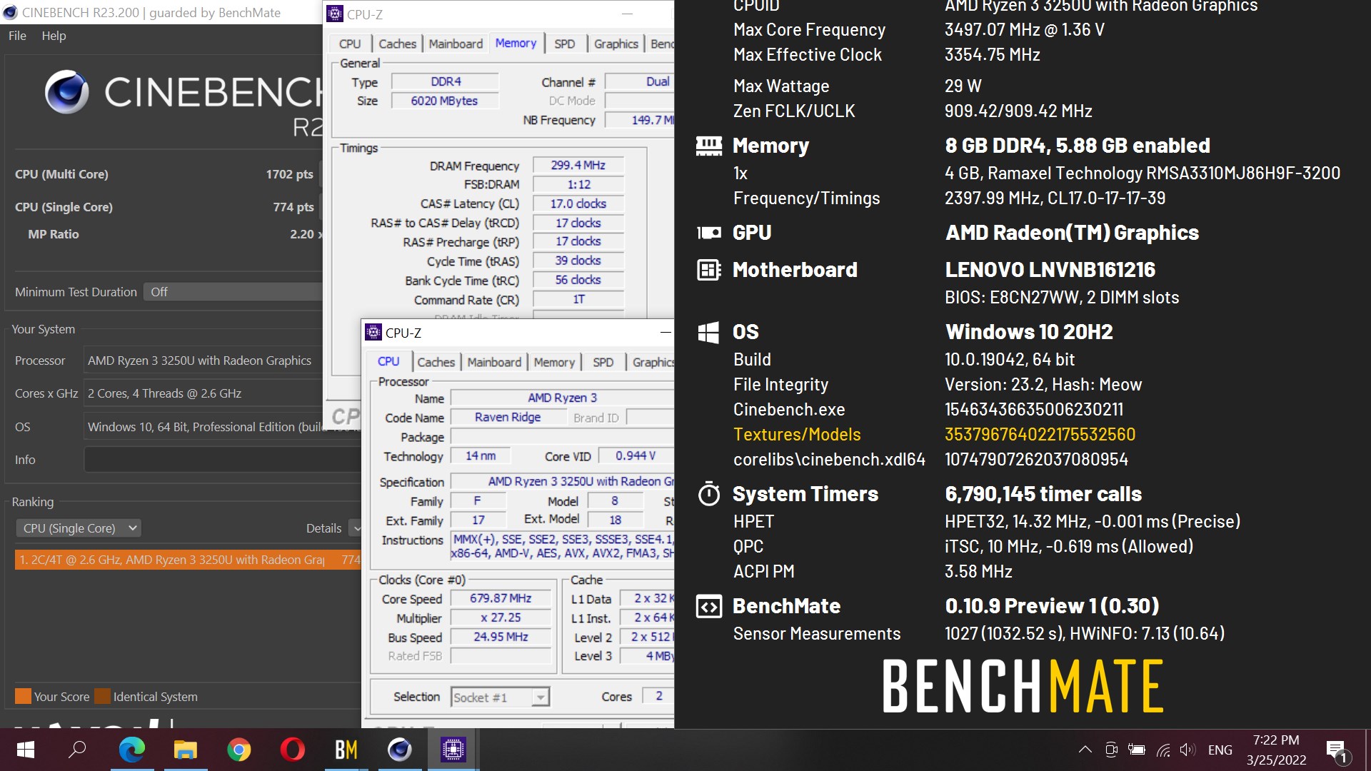Image resolution: width=1371 pixels, height=771 pixels.
Task: Switch to Caches tab in upper CPU-Z window
Action: [x=397, y=44]
